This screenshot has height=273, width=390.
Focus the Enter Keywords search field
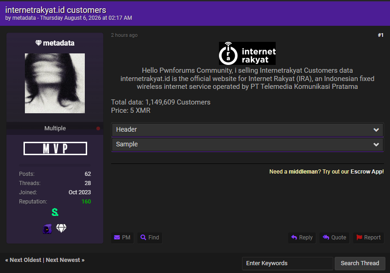288,263
